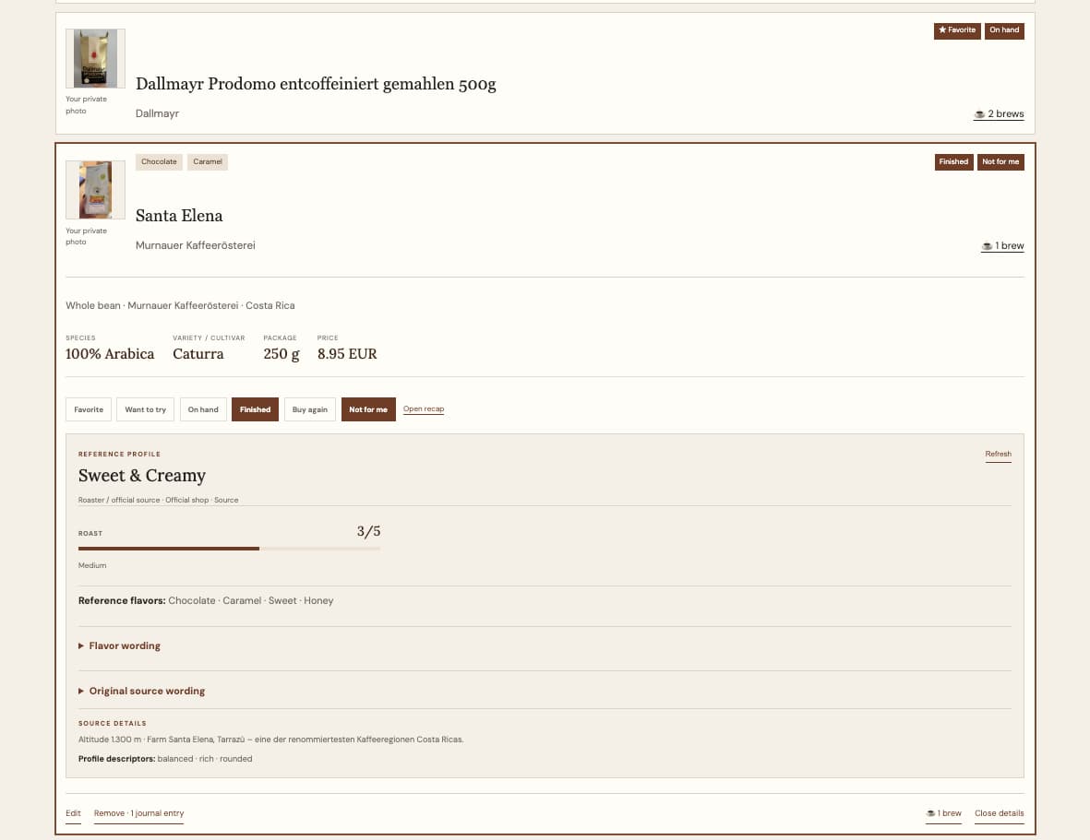Toggle the Want to try status

point(145,409)
